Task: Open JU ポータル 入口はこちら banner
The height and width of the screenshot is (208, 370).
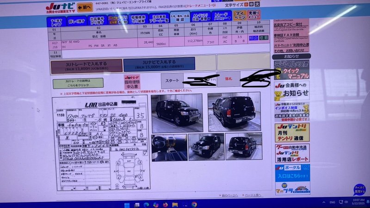Action: tap(293, 173)
